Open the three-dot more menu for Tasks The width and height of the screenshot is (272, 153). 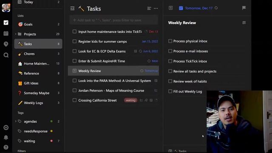(156, 8)
